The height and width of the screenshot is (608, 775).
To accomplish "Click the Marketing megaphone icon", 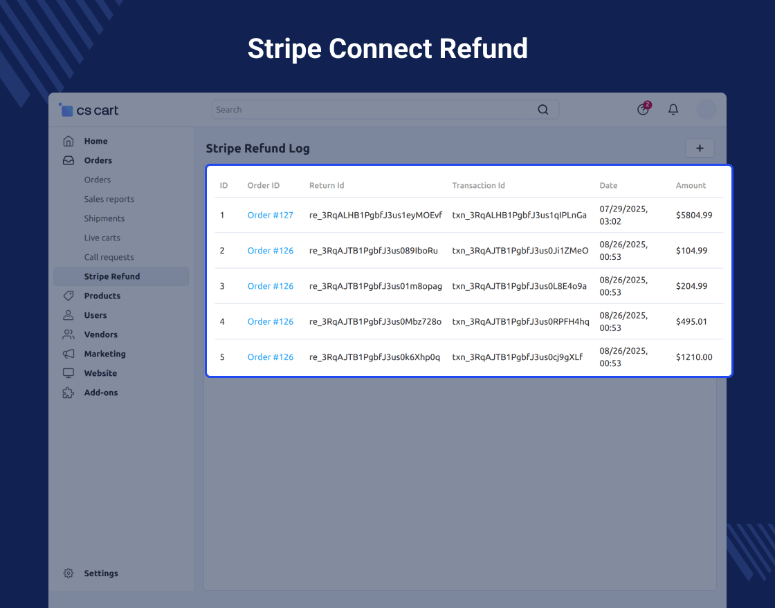I will [69, 354].
